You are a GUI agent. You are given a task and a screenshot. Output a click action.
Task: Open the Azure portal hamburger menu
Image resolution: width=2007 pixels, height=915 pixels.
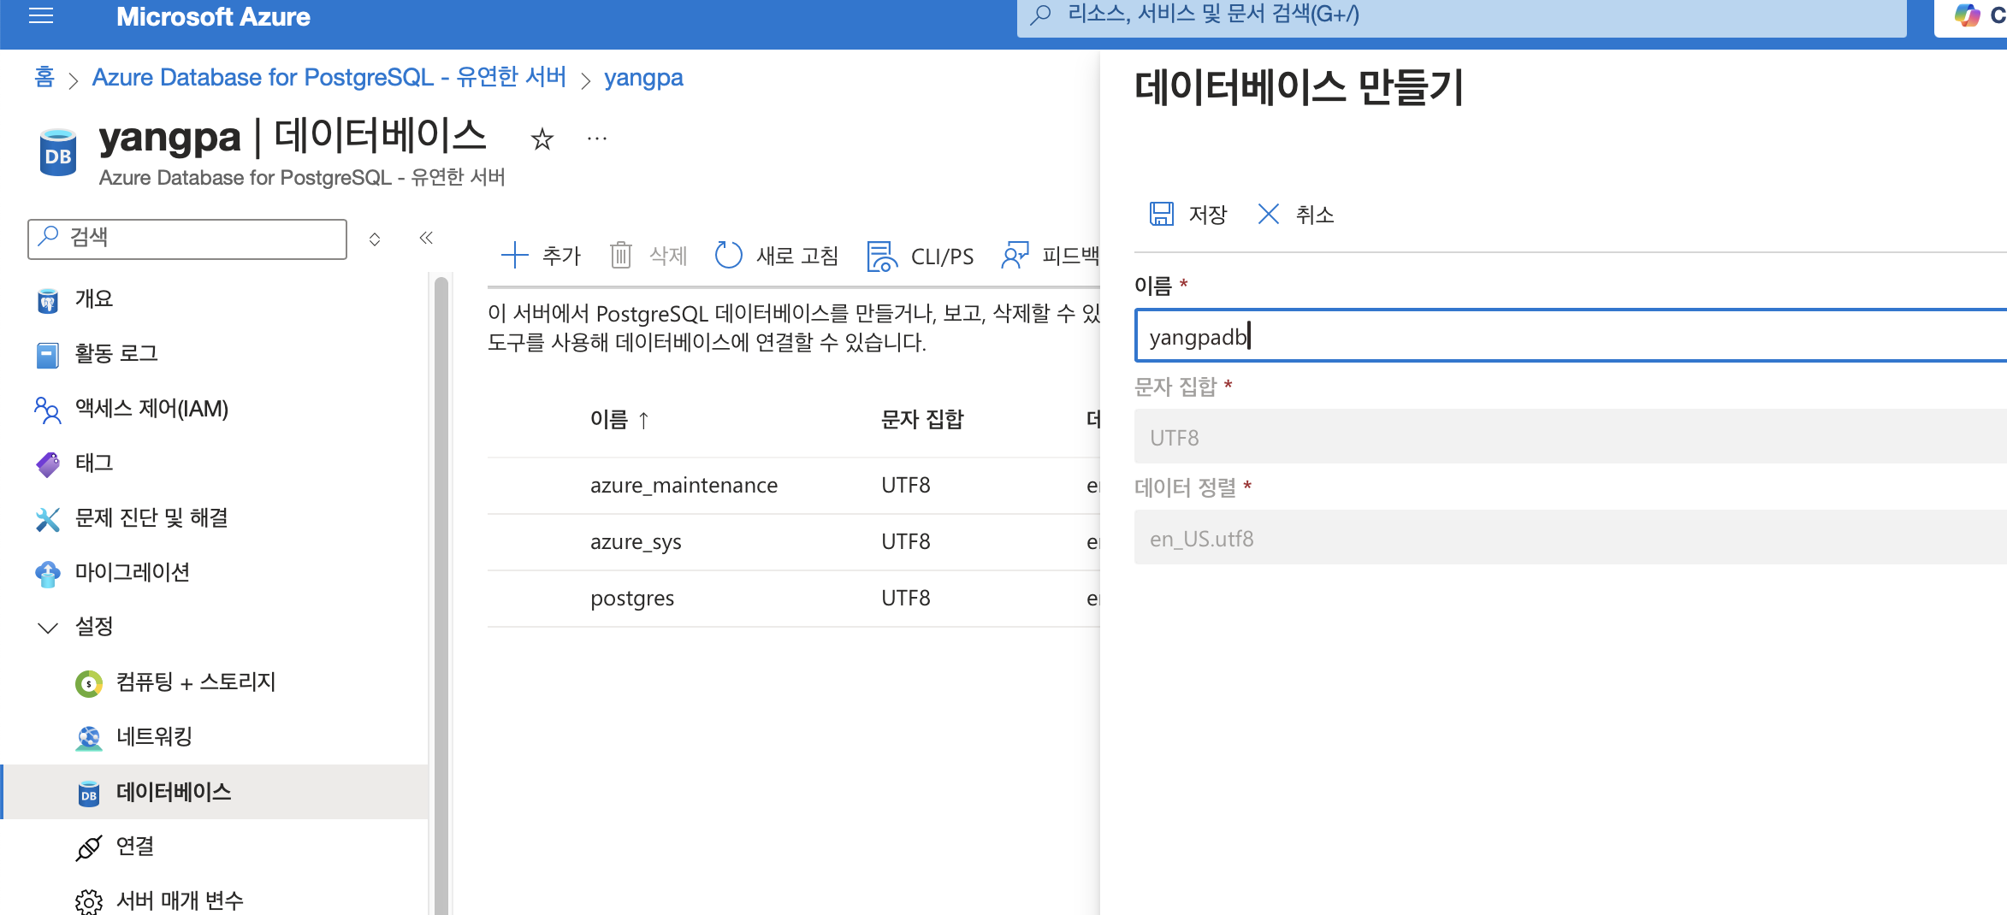pyautogui.click(x=41, y=15)
